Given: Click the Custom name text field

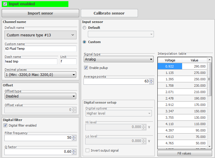Looking at the screenshot, I should 40,49.
